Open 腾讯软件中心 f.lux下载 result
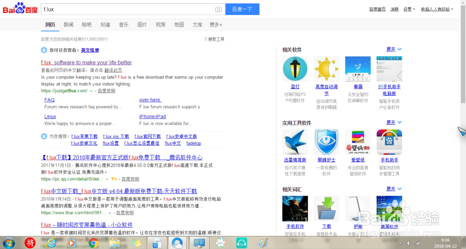The height and width of the screenshot is (249, 466). [x=122, y=157]
